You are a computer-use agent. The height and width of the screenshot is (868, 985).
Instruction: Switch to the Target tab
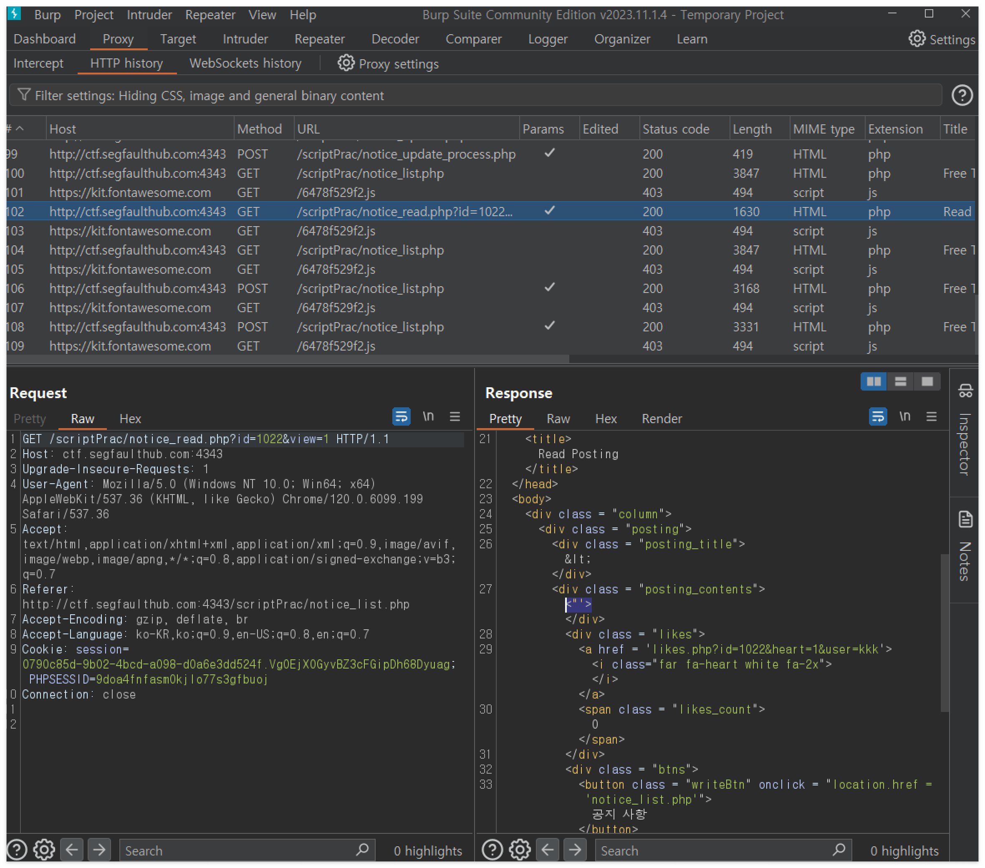pos(178,39)
